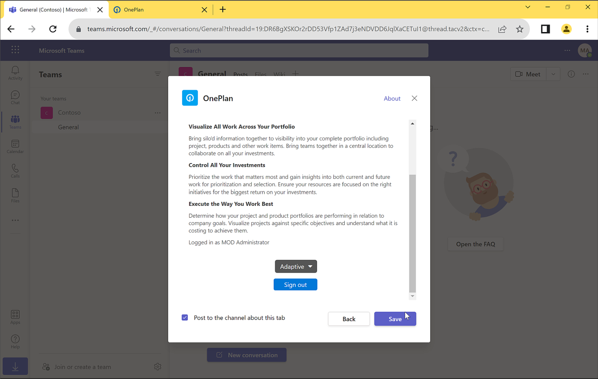Open the Calendar sidebar icon
Screen dimensions: 598x379
pos(15,146)
